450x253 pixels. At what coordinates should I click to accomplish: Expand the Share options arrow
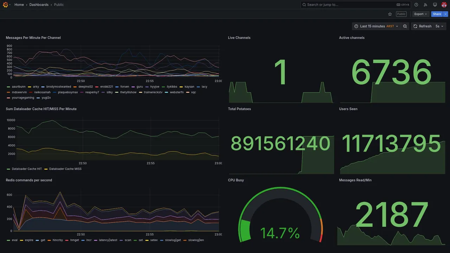(446, 14)
